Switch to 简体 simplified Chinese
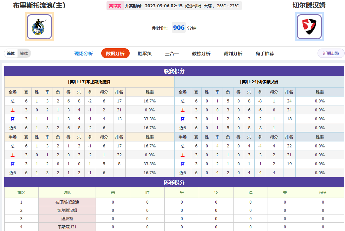Viewport: 345px width, 231px height. [11, 54]
